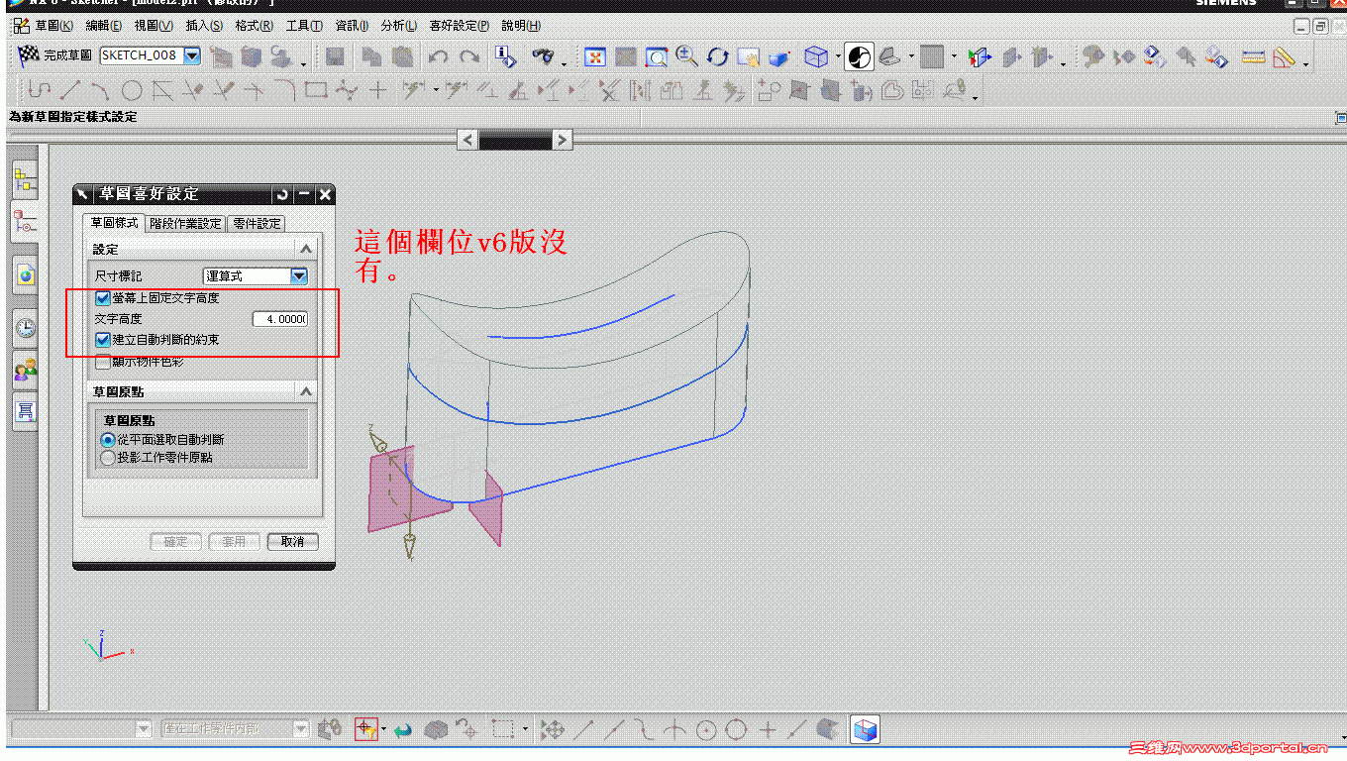Viewport: 1347px width, 761px height.
Task: Click the black-white shading style icon
Action: coord(860,57)
